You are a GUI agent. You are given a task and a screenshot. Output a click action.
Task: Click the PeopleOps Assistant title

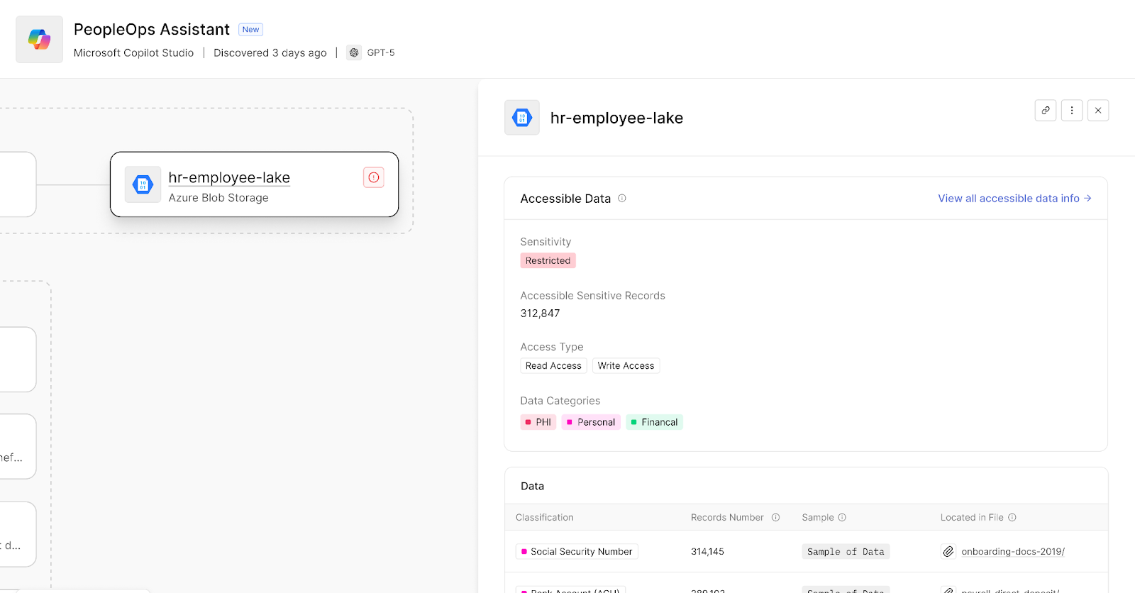[152, 29]
